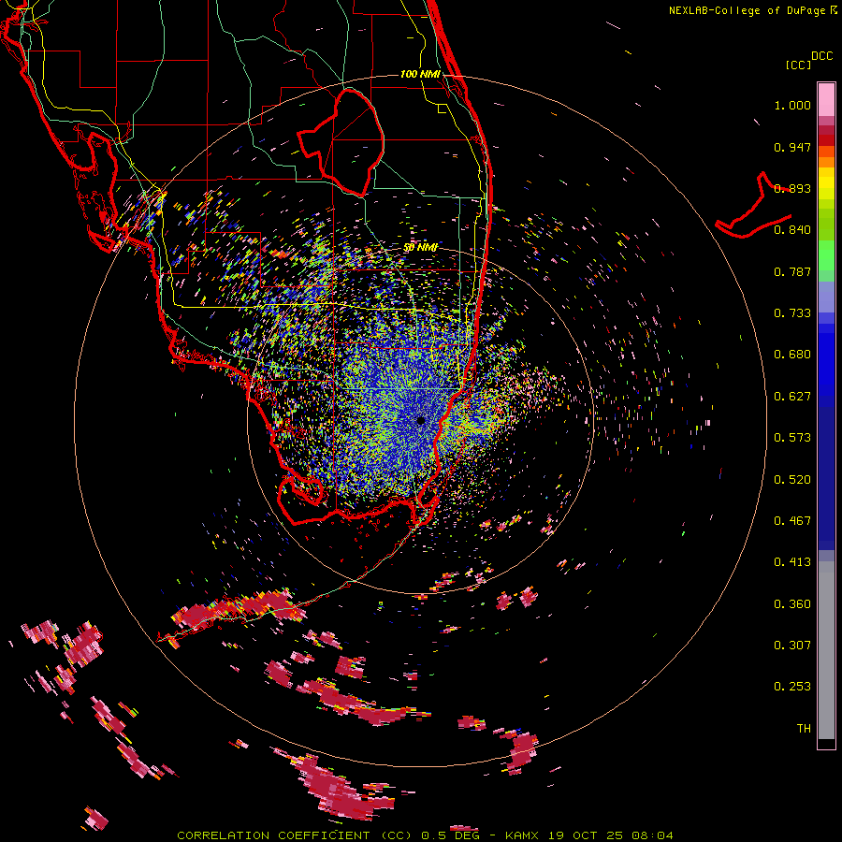Click the 0.307 color scale value
842x842 pixels.
[x=792, y=646]
